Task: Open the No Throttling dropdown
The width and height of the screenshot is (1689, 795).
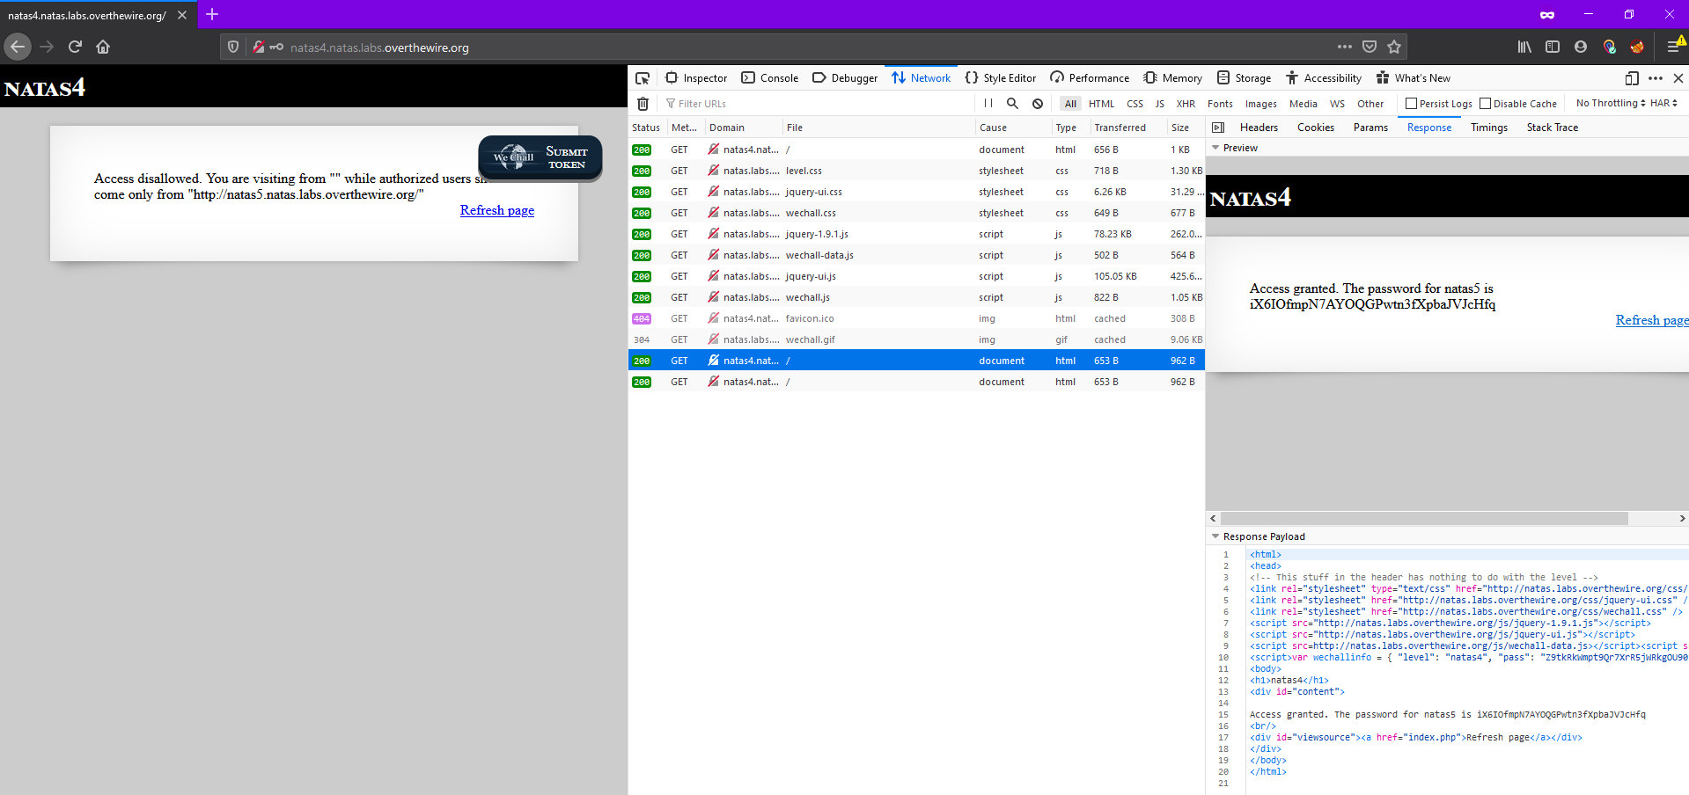Action: (1610, 103)
